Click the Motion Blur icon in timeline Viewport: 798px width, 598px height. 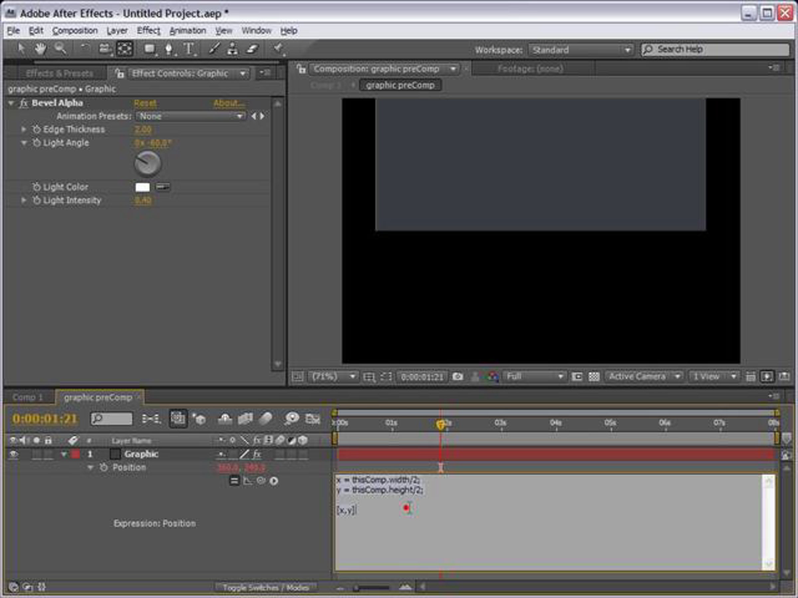266,419
